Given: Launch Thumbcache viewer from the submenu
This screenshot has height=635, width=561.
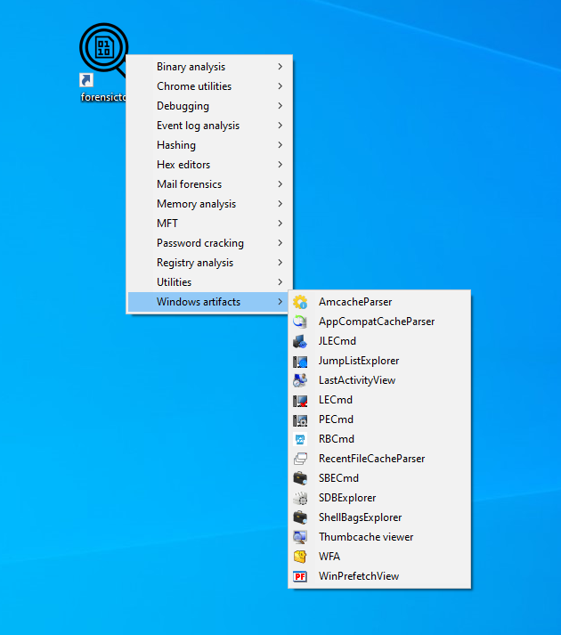Looking at the screenshot, I should click(379, 537).
